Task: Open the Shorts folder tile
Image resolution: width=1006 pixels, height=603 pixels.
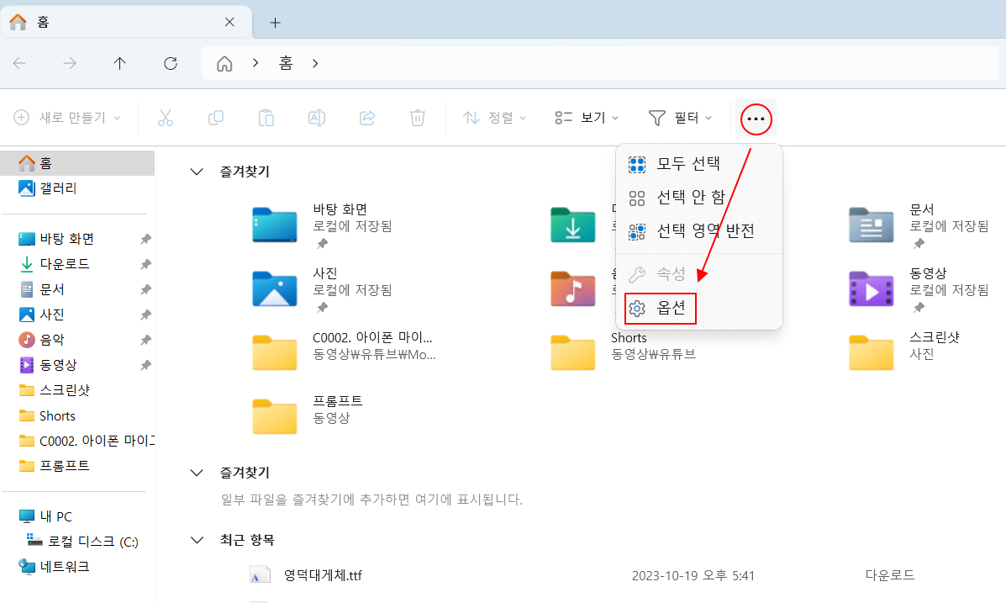Action: tap(622, 352)
